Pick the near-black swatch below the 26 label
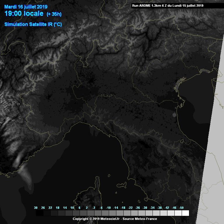 47,213
